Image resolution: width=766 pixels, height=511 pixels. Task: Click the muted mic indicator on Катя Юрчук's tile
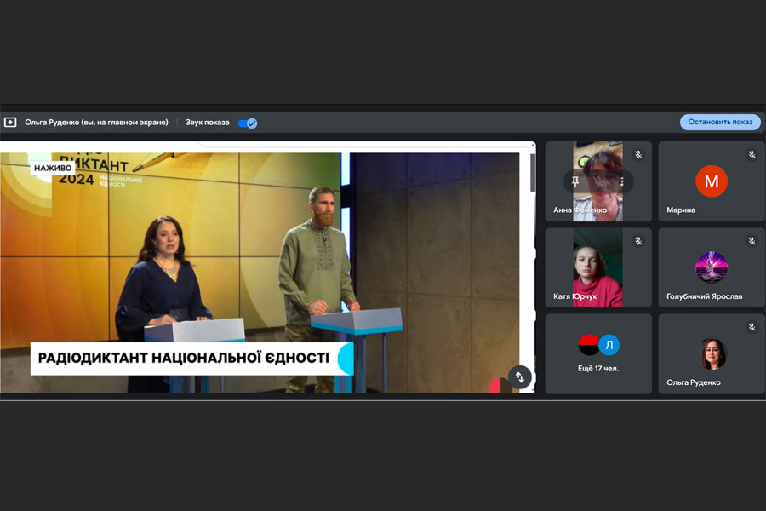637,241
